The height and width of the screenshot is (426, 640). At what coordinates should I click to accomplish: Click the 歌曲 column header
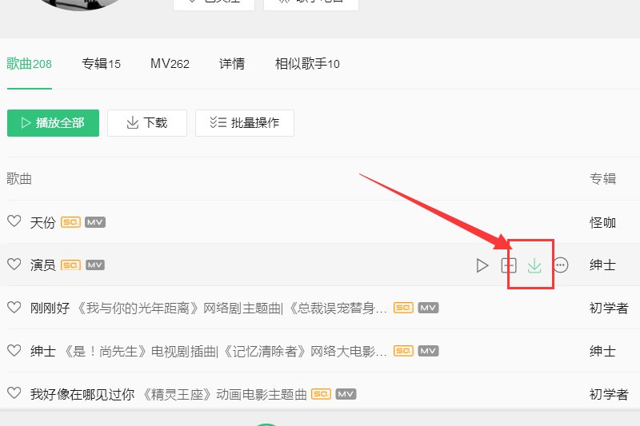(x=19, y=178)
